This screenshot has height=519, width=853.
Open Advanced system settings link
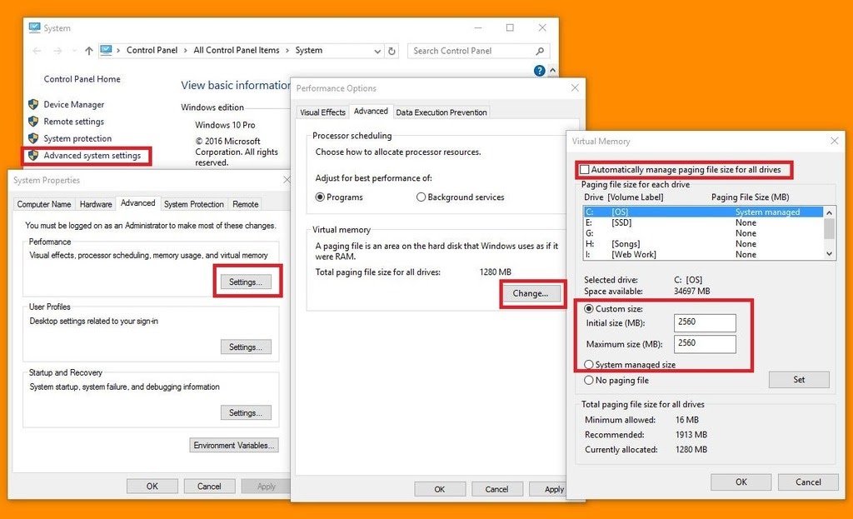coord(92,156)
